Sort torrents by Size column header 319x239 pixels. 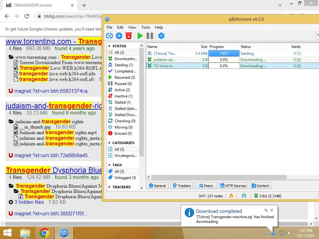coord(193,47)
